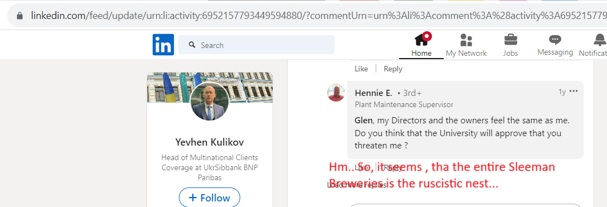Click the search magnifier icon
607x207 pixels.
click(192, 45)
